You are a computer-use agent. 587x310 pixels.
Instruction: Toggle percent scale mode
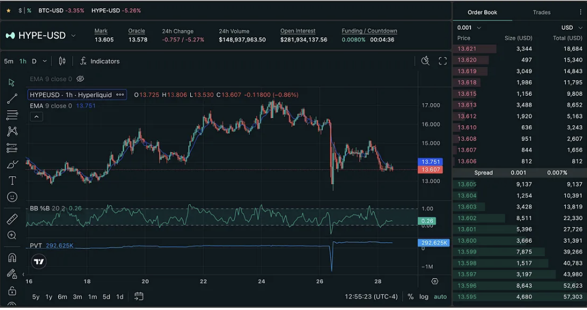411,297
